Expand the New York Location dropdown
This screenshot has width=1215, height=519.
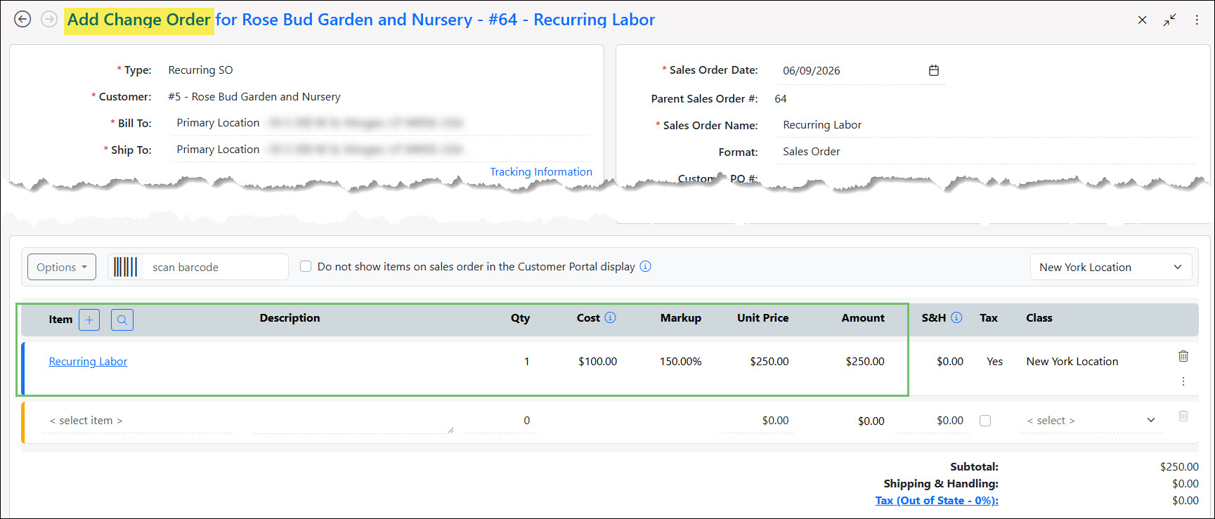coord(1111,267)
